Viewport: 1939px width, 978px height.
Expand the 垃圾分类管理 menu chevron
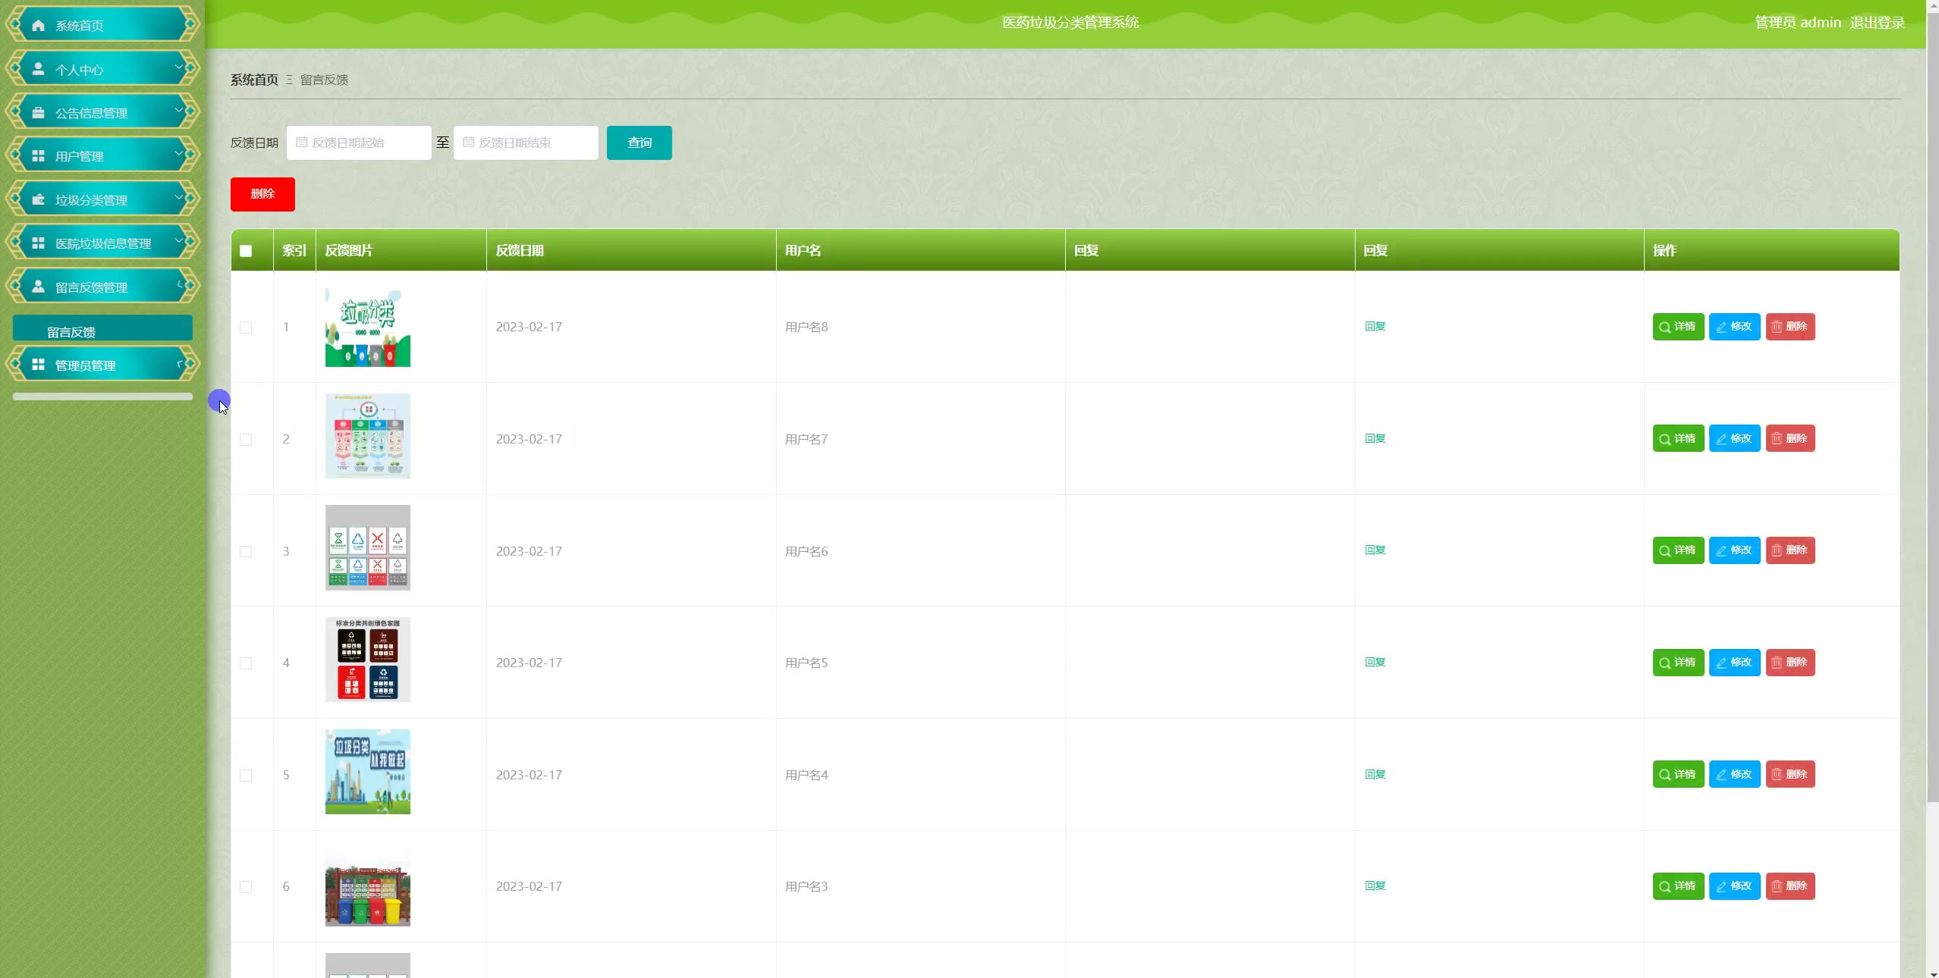pyautogui.click(x=179, y=198)
